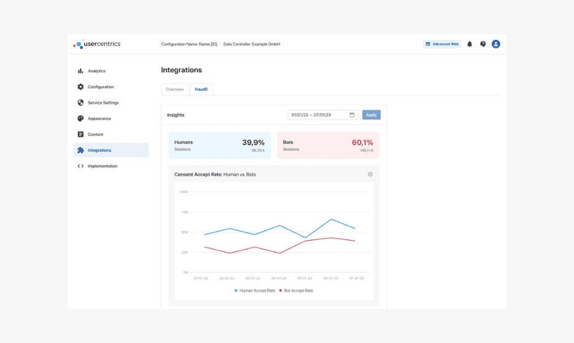Click the Configuration Name breadcrumb text

[189, 44]
